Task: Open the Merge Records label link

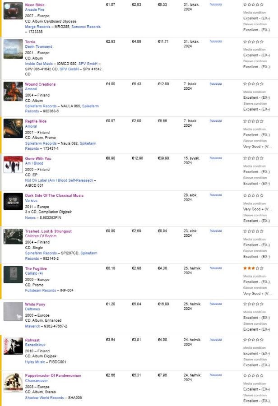Action: 37,27
